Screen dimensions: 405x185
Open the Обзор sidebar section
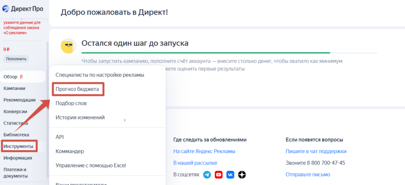point(23,77)
